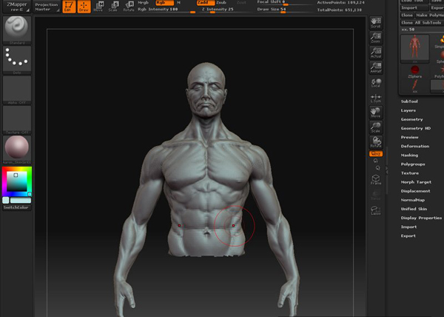Adjust the Focal Shift slider
Image resolution: width=444 pixels, height=317 pixels.
[x=283, y=2]
